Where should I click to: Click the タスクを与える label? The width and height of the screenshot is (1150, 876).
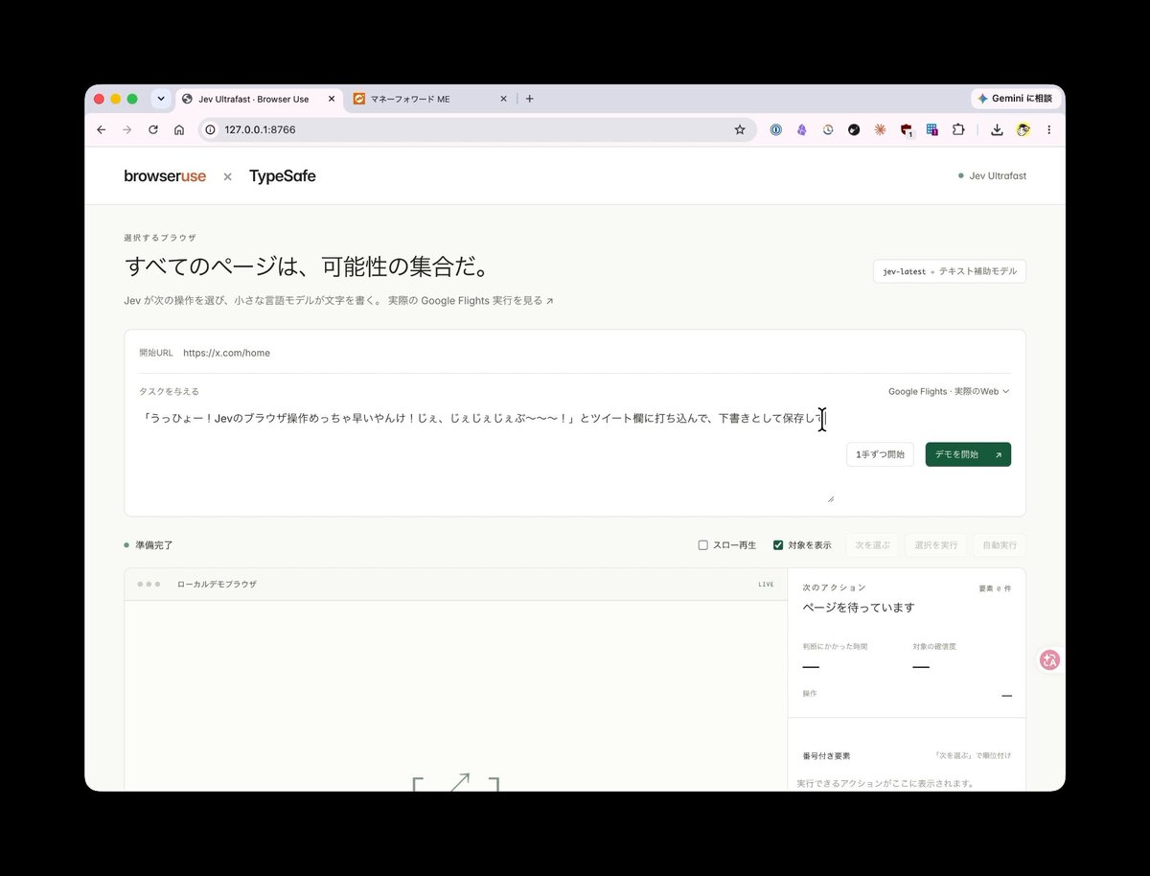coord(169,391)
